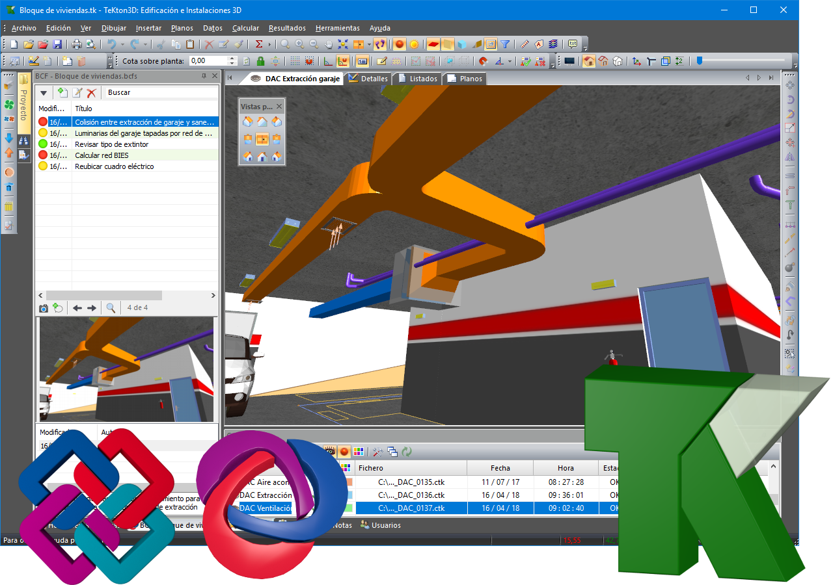Toggle the sun lighting icon

pyautogui.click(x=414, y=44)
